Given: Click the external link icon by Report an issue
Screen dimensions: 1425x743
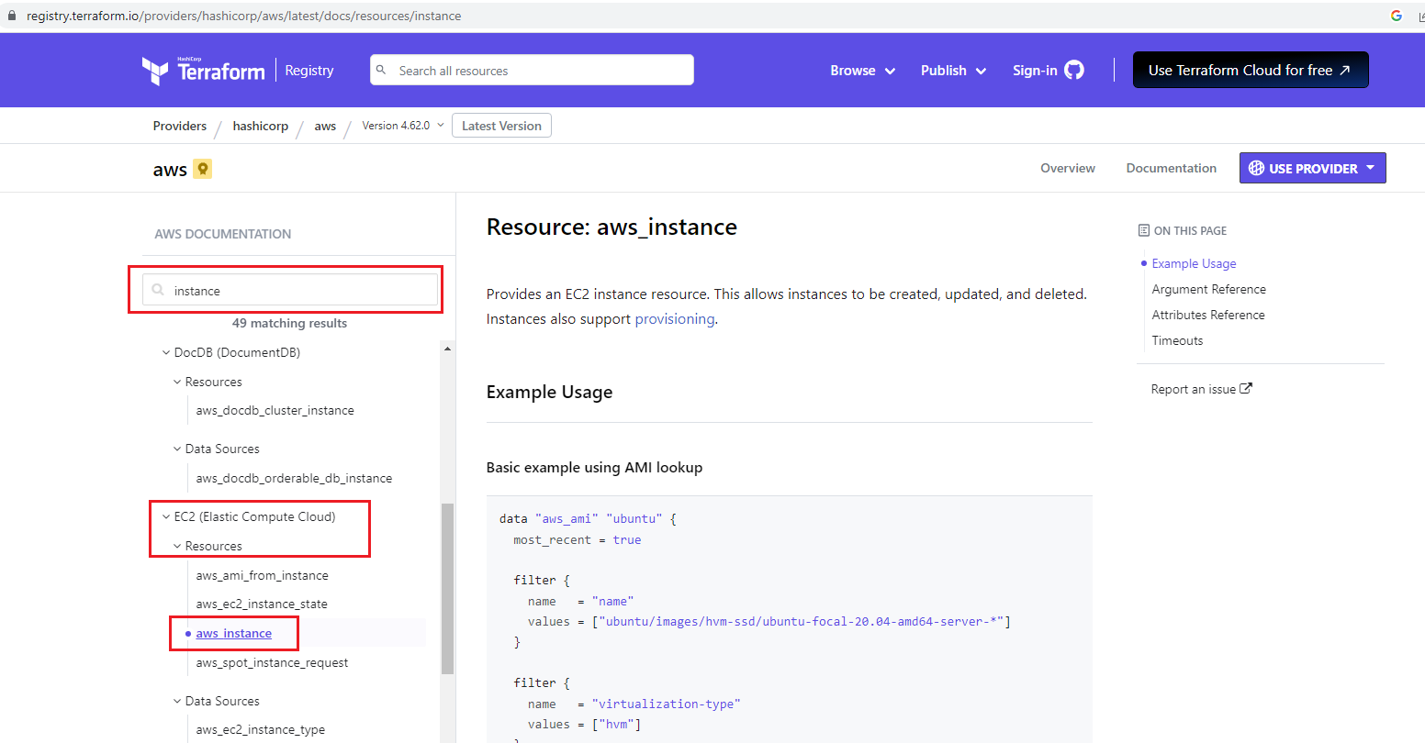Looking at the screenshot, I should [x=1246, y=388].
